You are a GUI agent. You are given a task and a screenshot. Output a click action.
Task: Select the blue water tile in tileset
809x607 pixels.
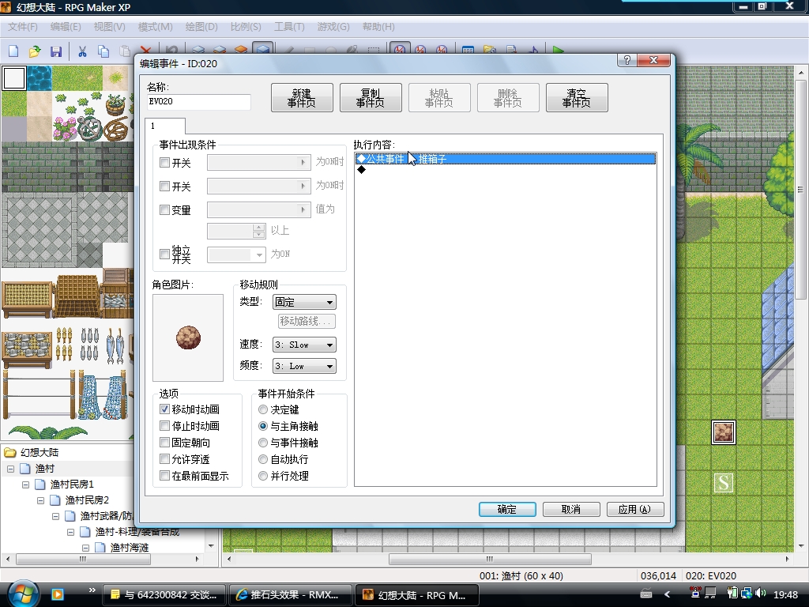(40, 78)
